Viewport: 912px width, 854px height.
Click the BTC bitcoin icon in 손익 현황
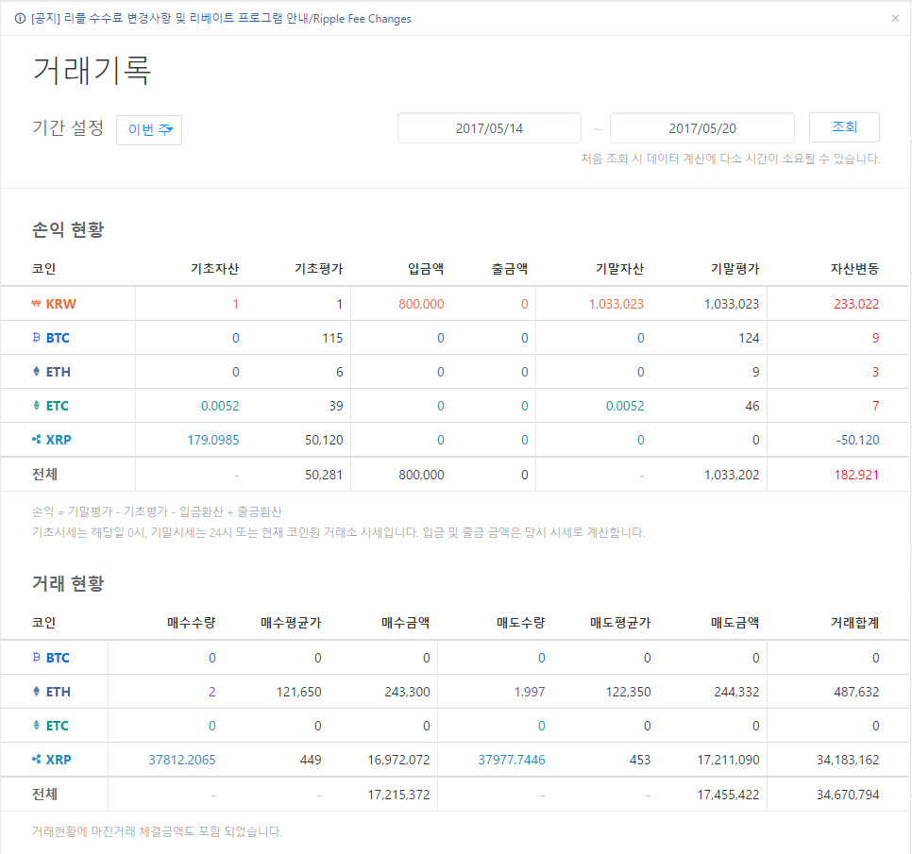coord(36,337)
